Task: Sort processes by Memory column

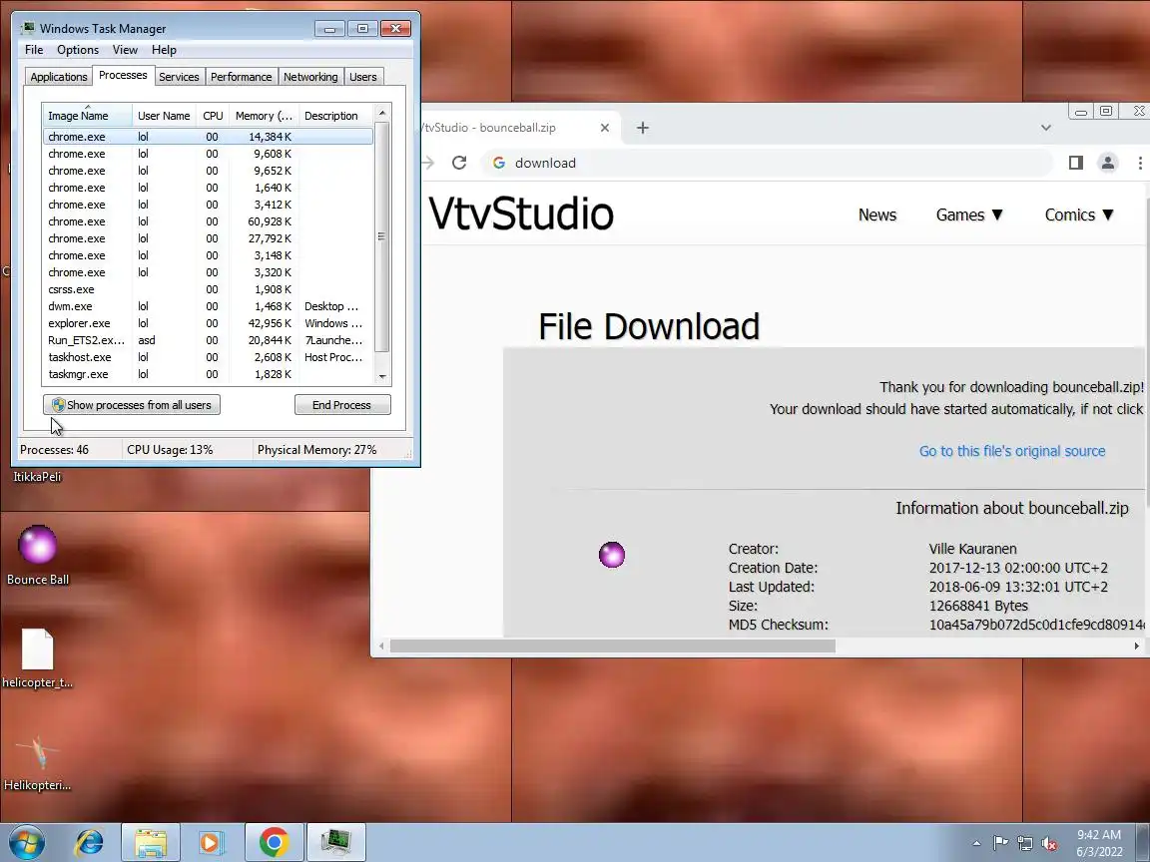Action: tap(264, 116)
